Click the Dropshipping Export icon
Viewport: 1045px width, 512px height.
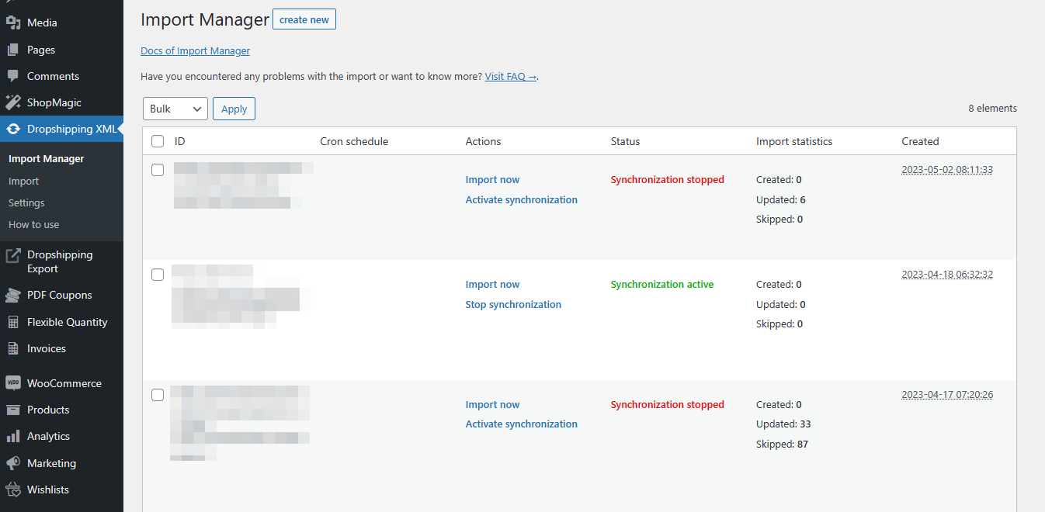point(13,255)
